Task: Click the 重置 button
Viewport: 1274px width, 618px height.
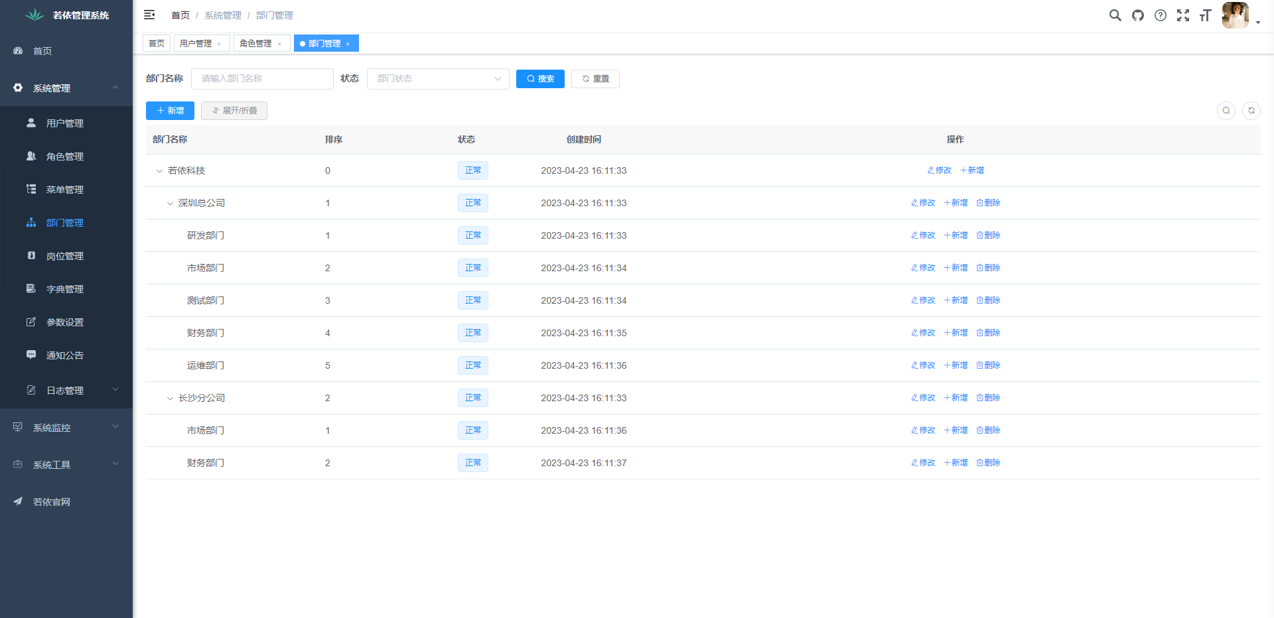Action: [x=595, y=78]
